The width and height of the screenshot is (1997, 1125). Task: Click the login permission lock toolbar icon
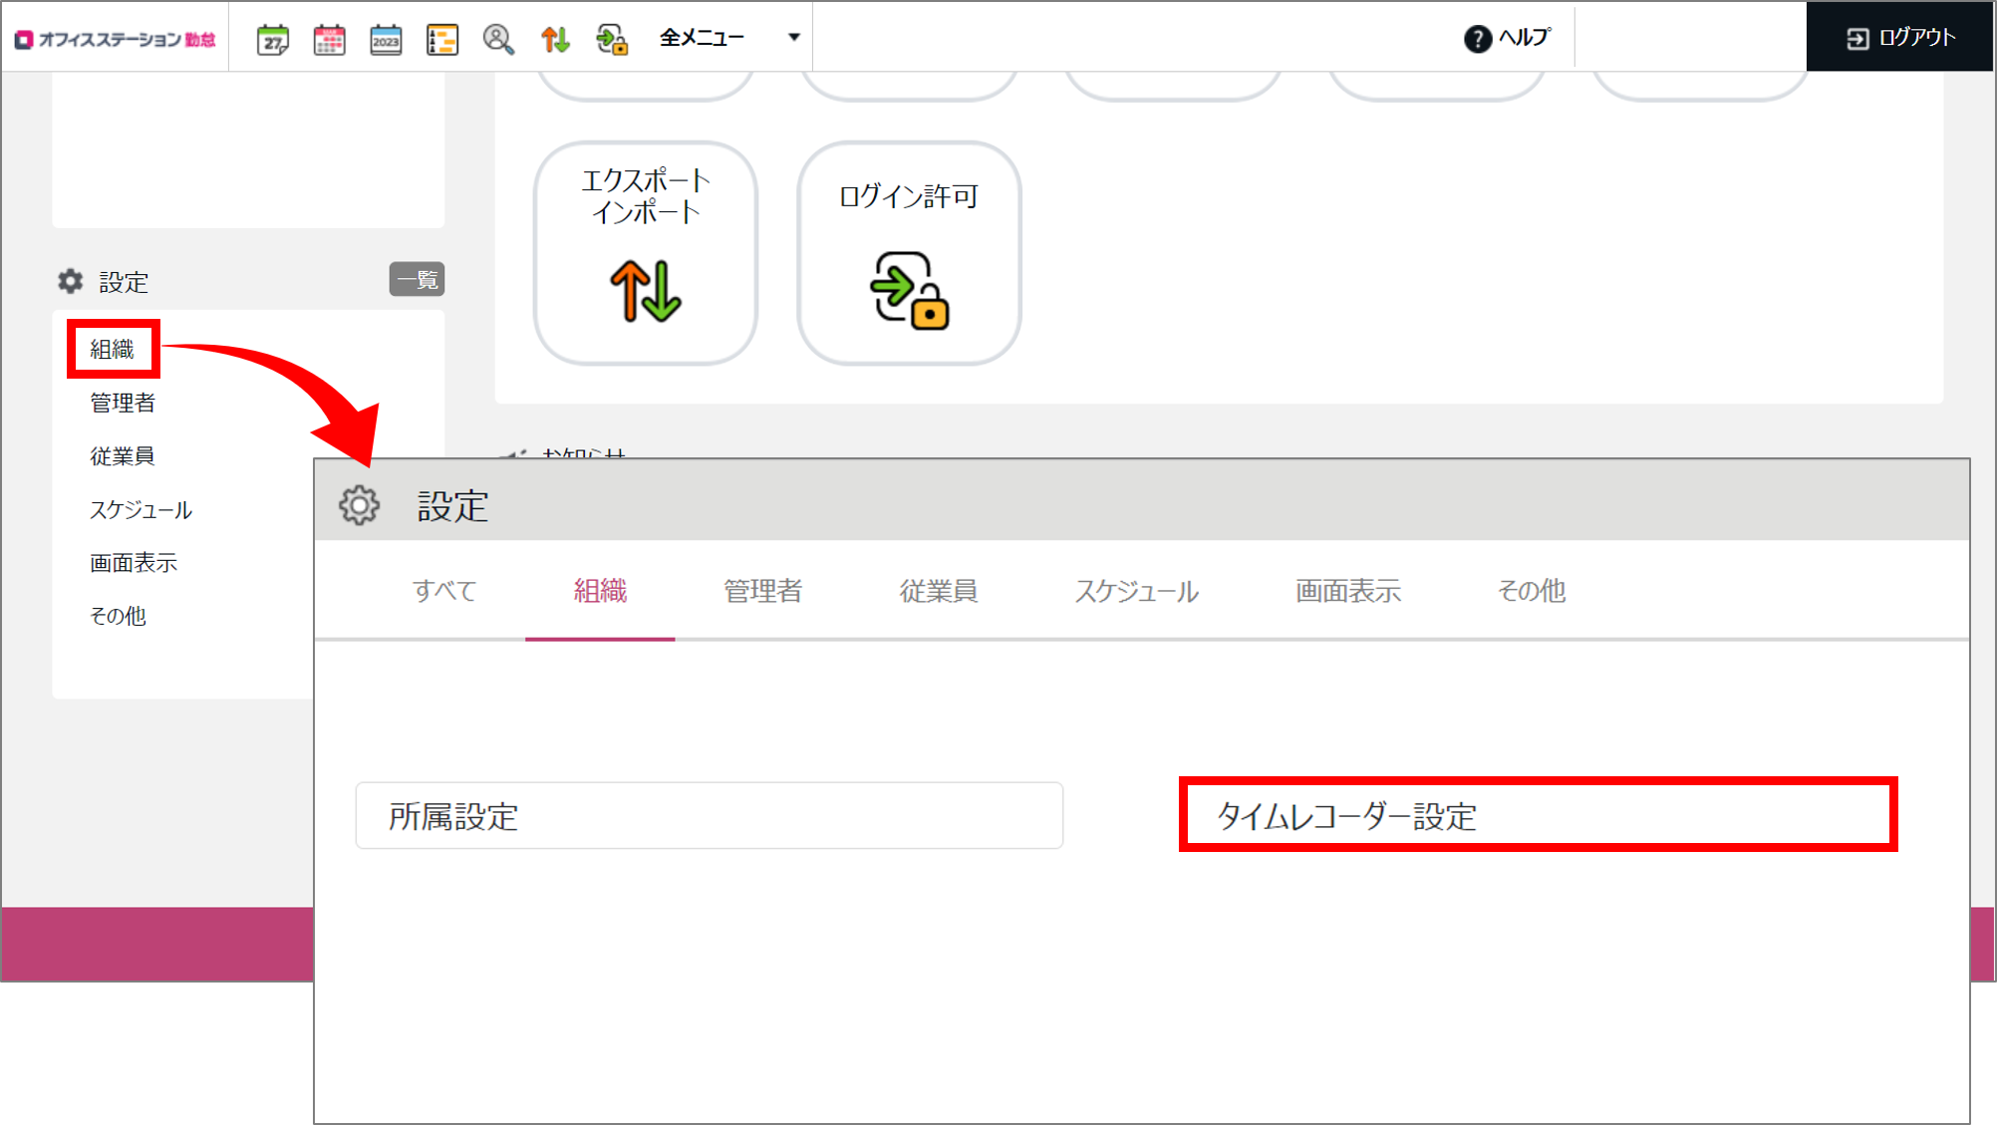pyautogui.click(x=612, y=39)
